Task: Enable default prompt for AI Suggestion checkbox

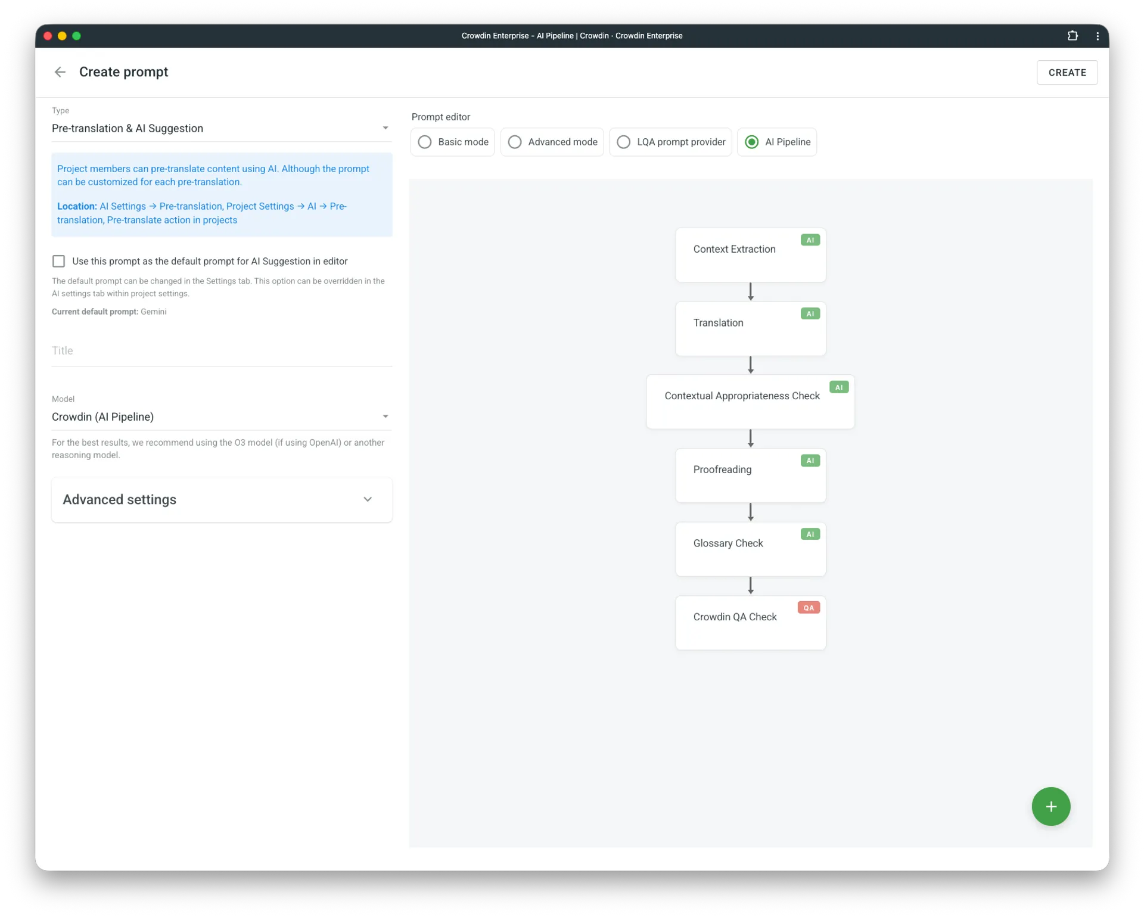Action: (58, 261)
